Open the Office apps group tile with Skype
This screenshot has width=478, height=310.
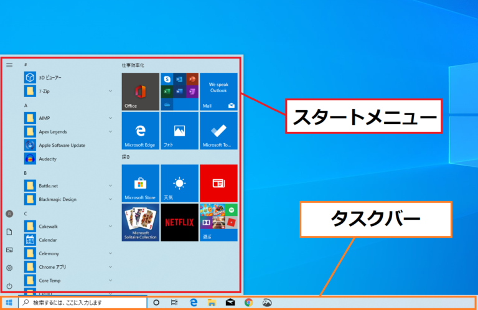click(x=179, y=92)
